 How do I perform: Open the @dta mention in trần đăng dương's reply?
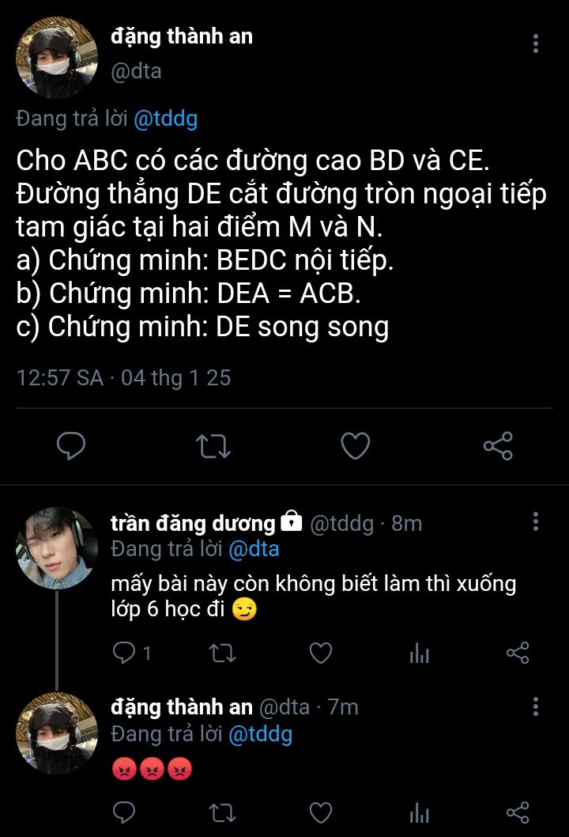(254, 549)
